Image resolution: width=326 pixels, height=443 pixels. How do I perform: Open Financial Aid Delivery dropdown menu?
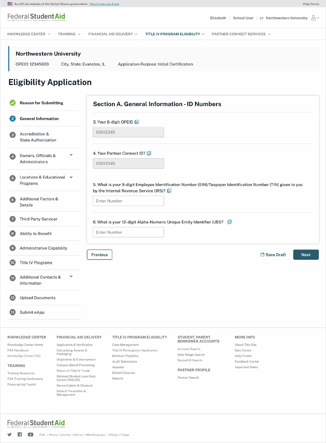[x=113, y=34]
